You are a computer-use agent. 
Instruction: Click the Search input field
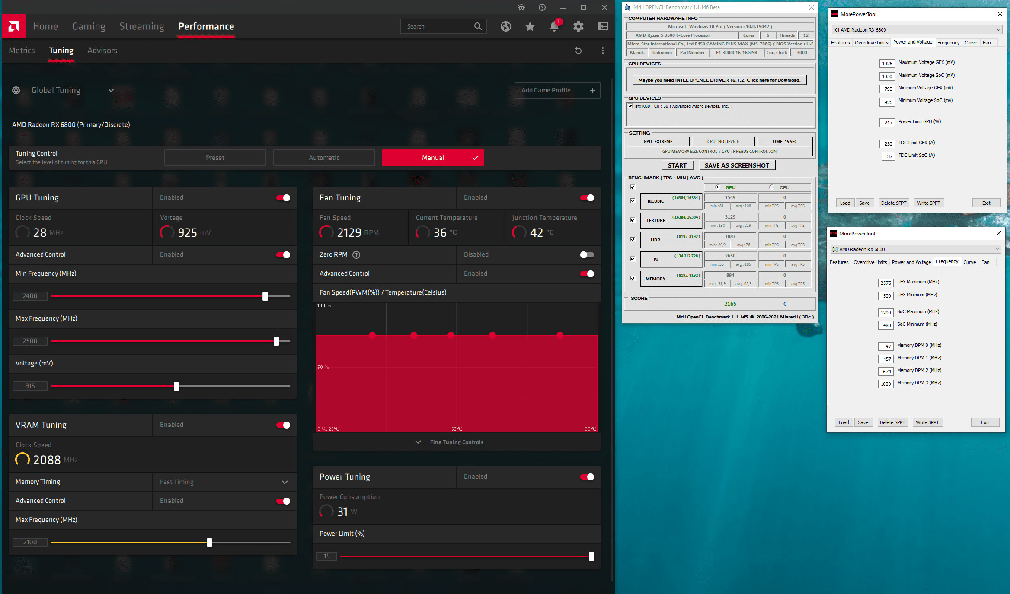point(444,26)
